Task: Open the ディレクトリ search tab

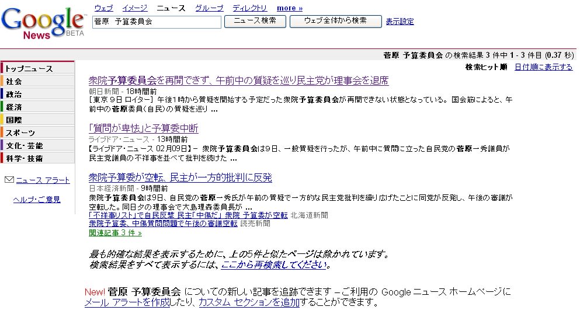Action: 249,8
